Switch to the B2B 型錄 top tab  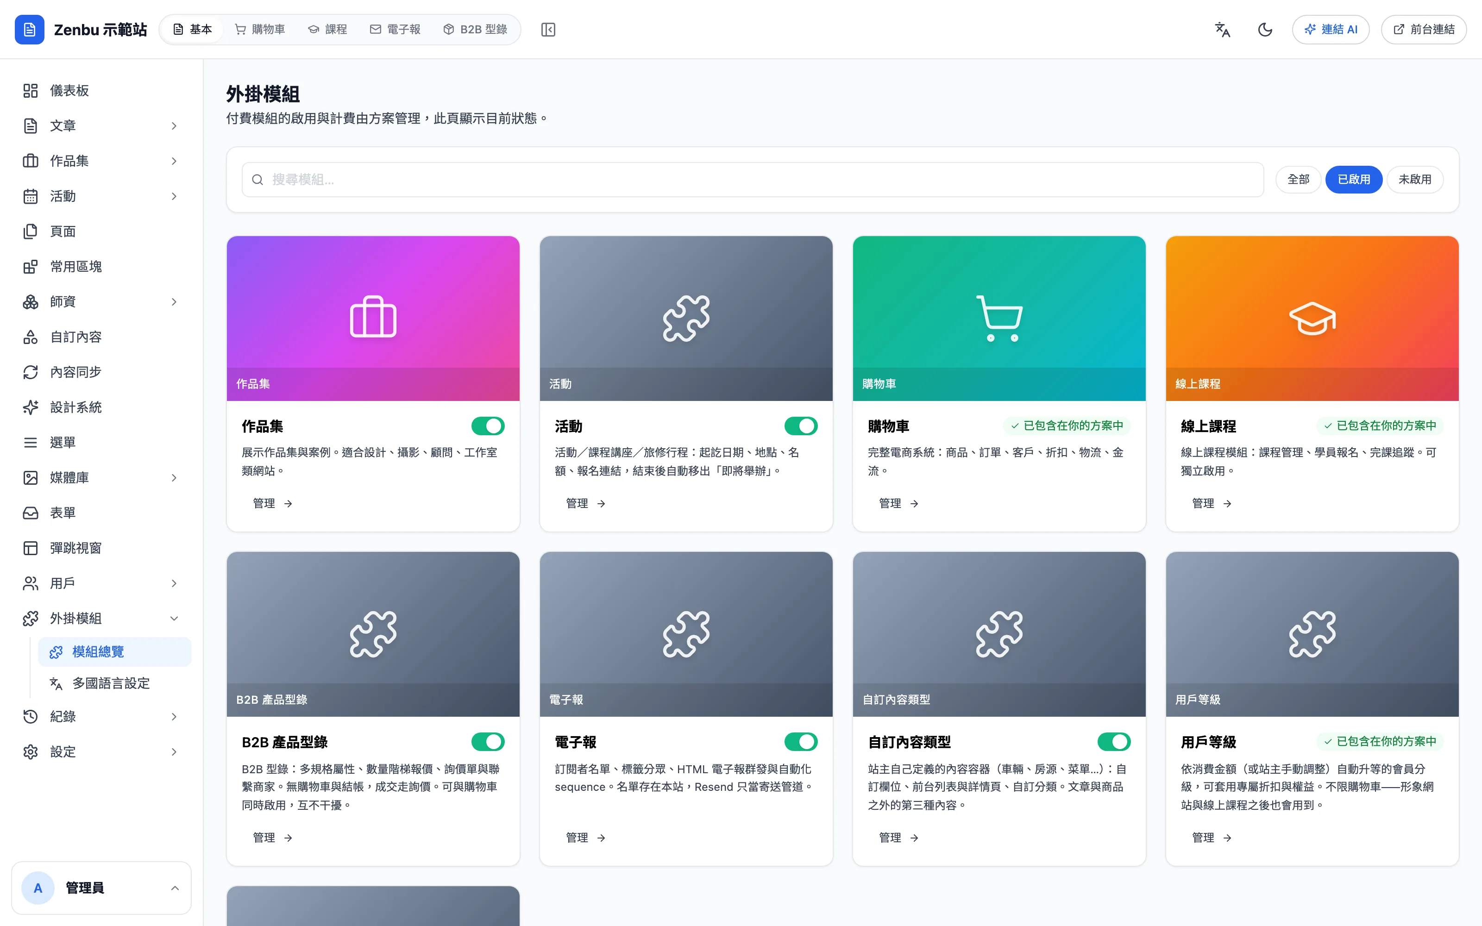tap(475, 29)
